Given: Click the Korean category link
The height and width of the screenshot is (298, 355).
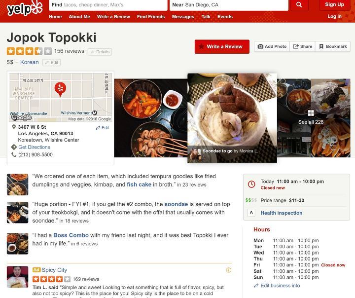Looking at the screenshot, I should 30,62.
